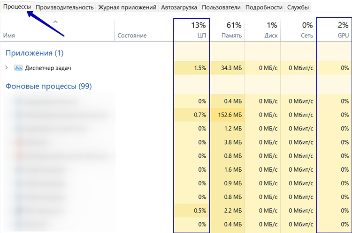Sort by the GPU column header

click(334, 30)
